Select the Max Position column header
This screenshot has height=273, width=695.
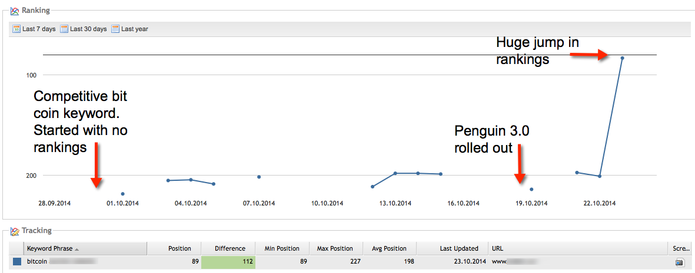tap(335, 248)
